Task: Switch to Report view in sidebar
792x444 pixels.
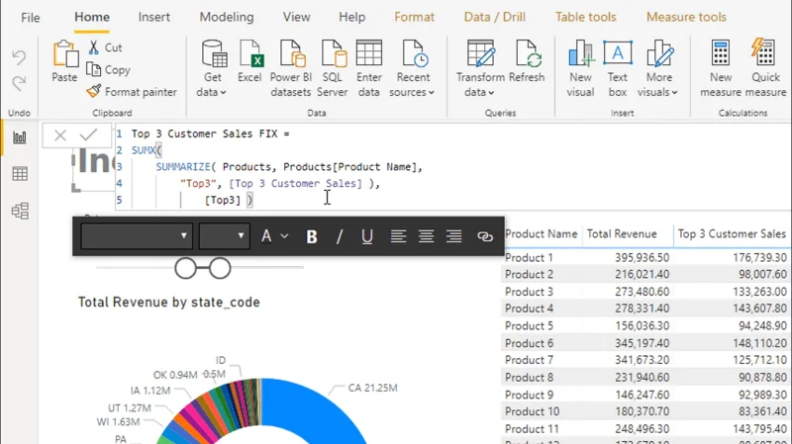Action: click(x=20, y=137)
